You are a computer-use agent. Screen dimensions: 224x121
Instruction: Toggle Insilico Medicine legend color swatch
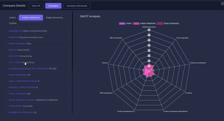coord(136,23)
